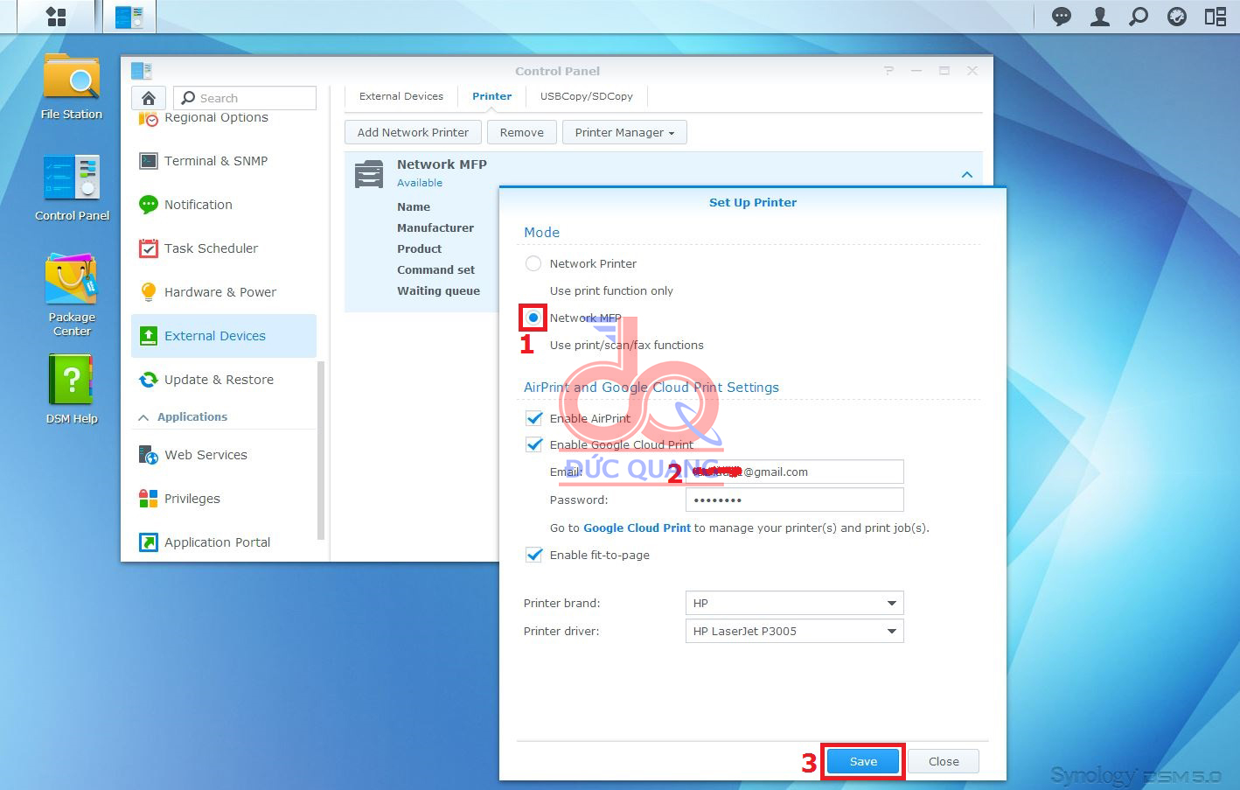The image size is (1240, 790).
Task: Close the Set Up Printer dialog
Action: (x=944, y=761)
